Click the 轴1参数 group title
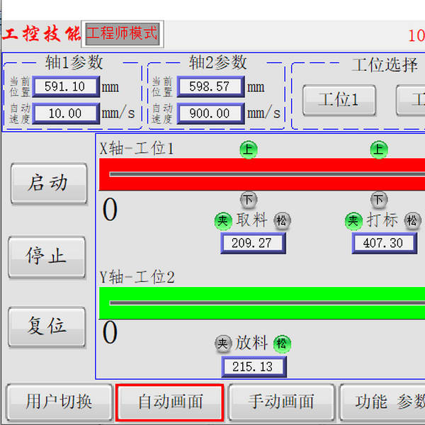The height and width of the screenshot is (425, 425). point(74,62)
